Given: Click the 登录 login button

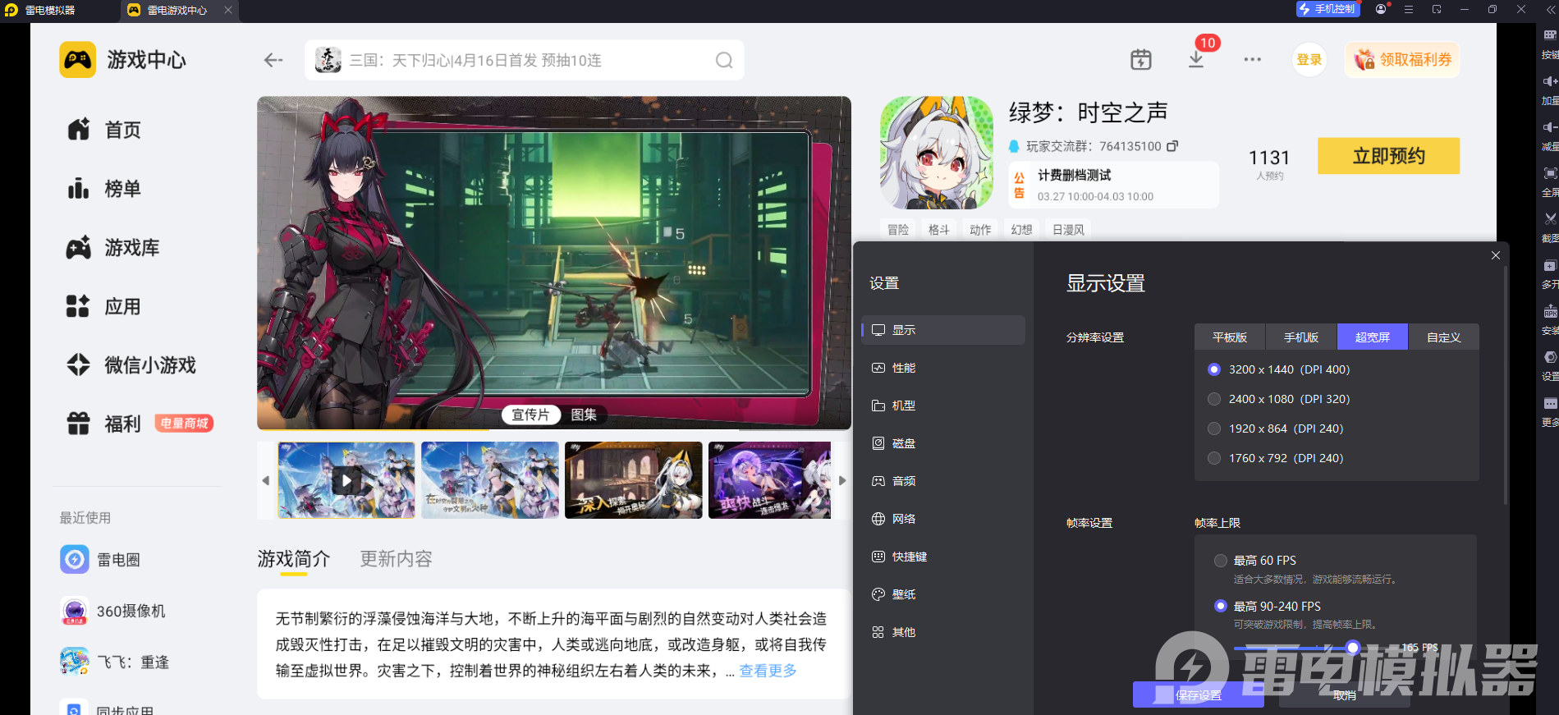Looking at the screenshot, I should (1309, 60).
